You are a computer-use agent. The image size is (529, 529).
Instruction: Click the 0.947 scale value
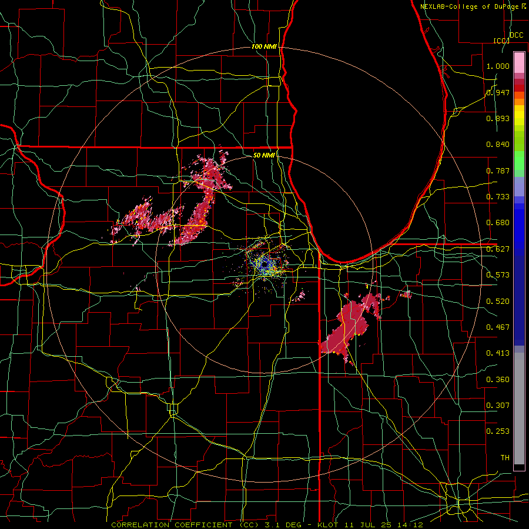click(x=498, y=92)
